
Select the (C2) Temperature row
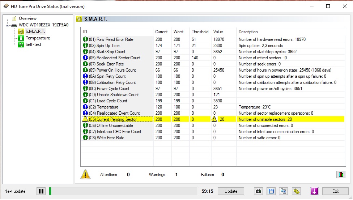(213, 107)
